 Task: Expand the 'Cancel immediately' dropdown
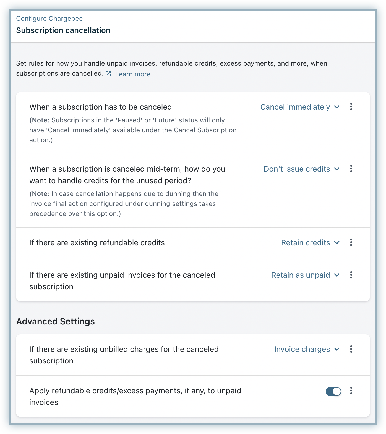(300, 107)
